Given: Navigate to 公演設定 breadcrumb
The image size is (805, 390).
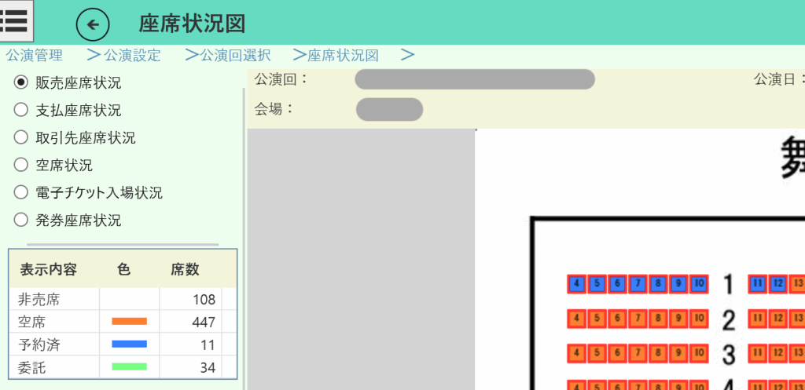Looking at the screenshot, I should pos(132,56).
